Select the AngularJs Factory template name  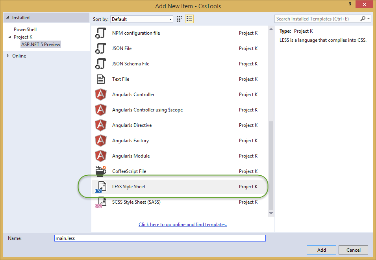tap(130, 141)
